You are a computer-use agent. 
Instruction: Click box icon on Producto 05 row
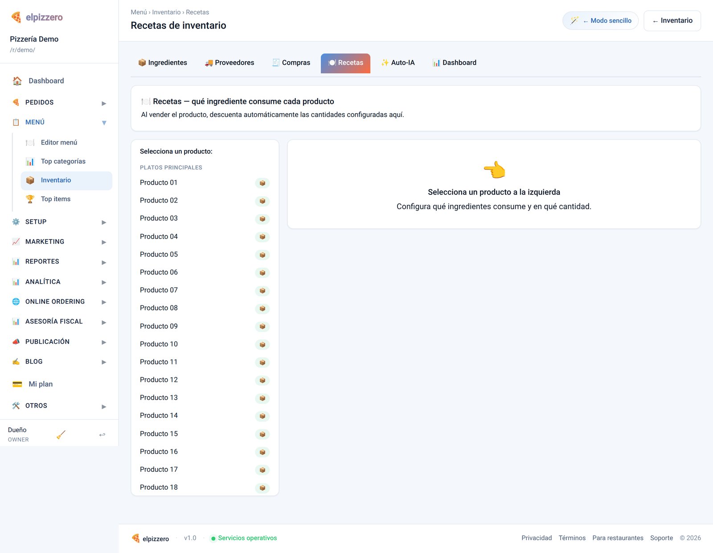(x=262, y=255)
